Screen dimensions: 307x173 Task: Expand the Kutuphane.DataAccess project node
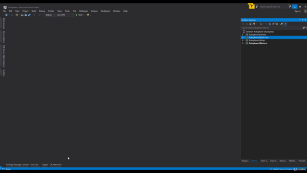point(243,37)
